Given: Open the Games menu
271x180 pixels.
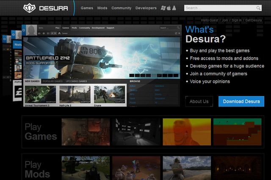Looking at the screenshot, I should coord(87,8).
